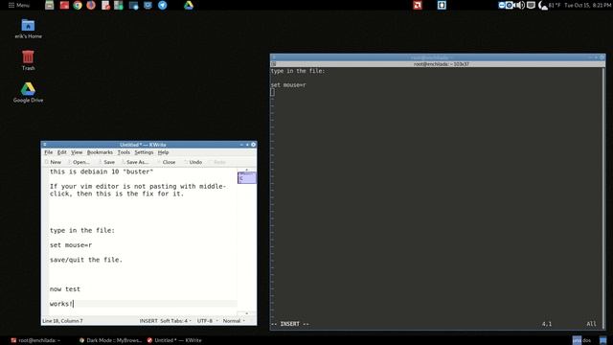Click the red application icon in top panel

pyautogui.click(x=64, y=5)
